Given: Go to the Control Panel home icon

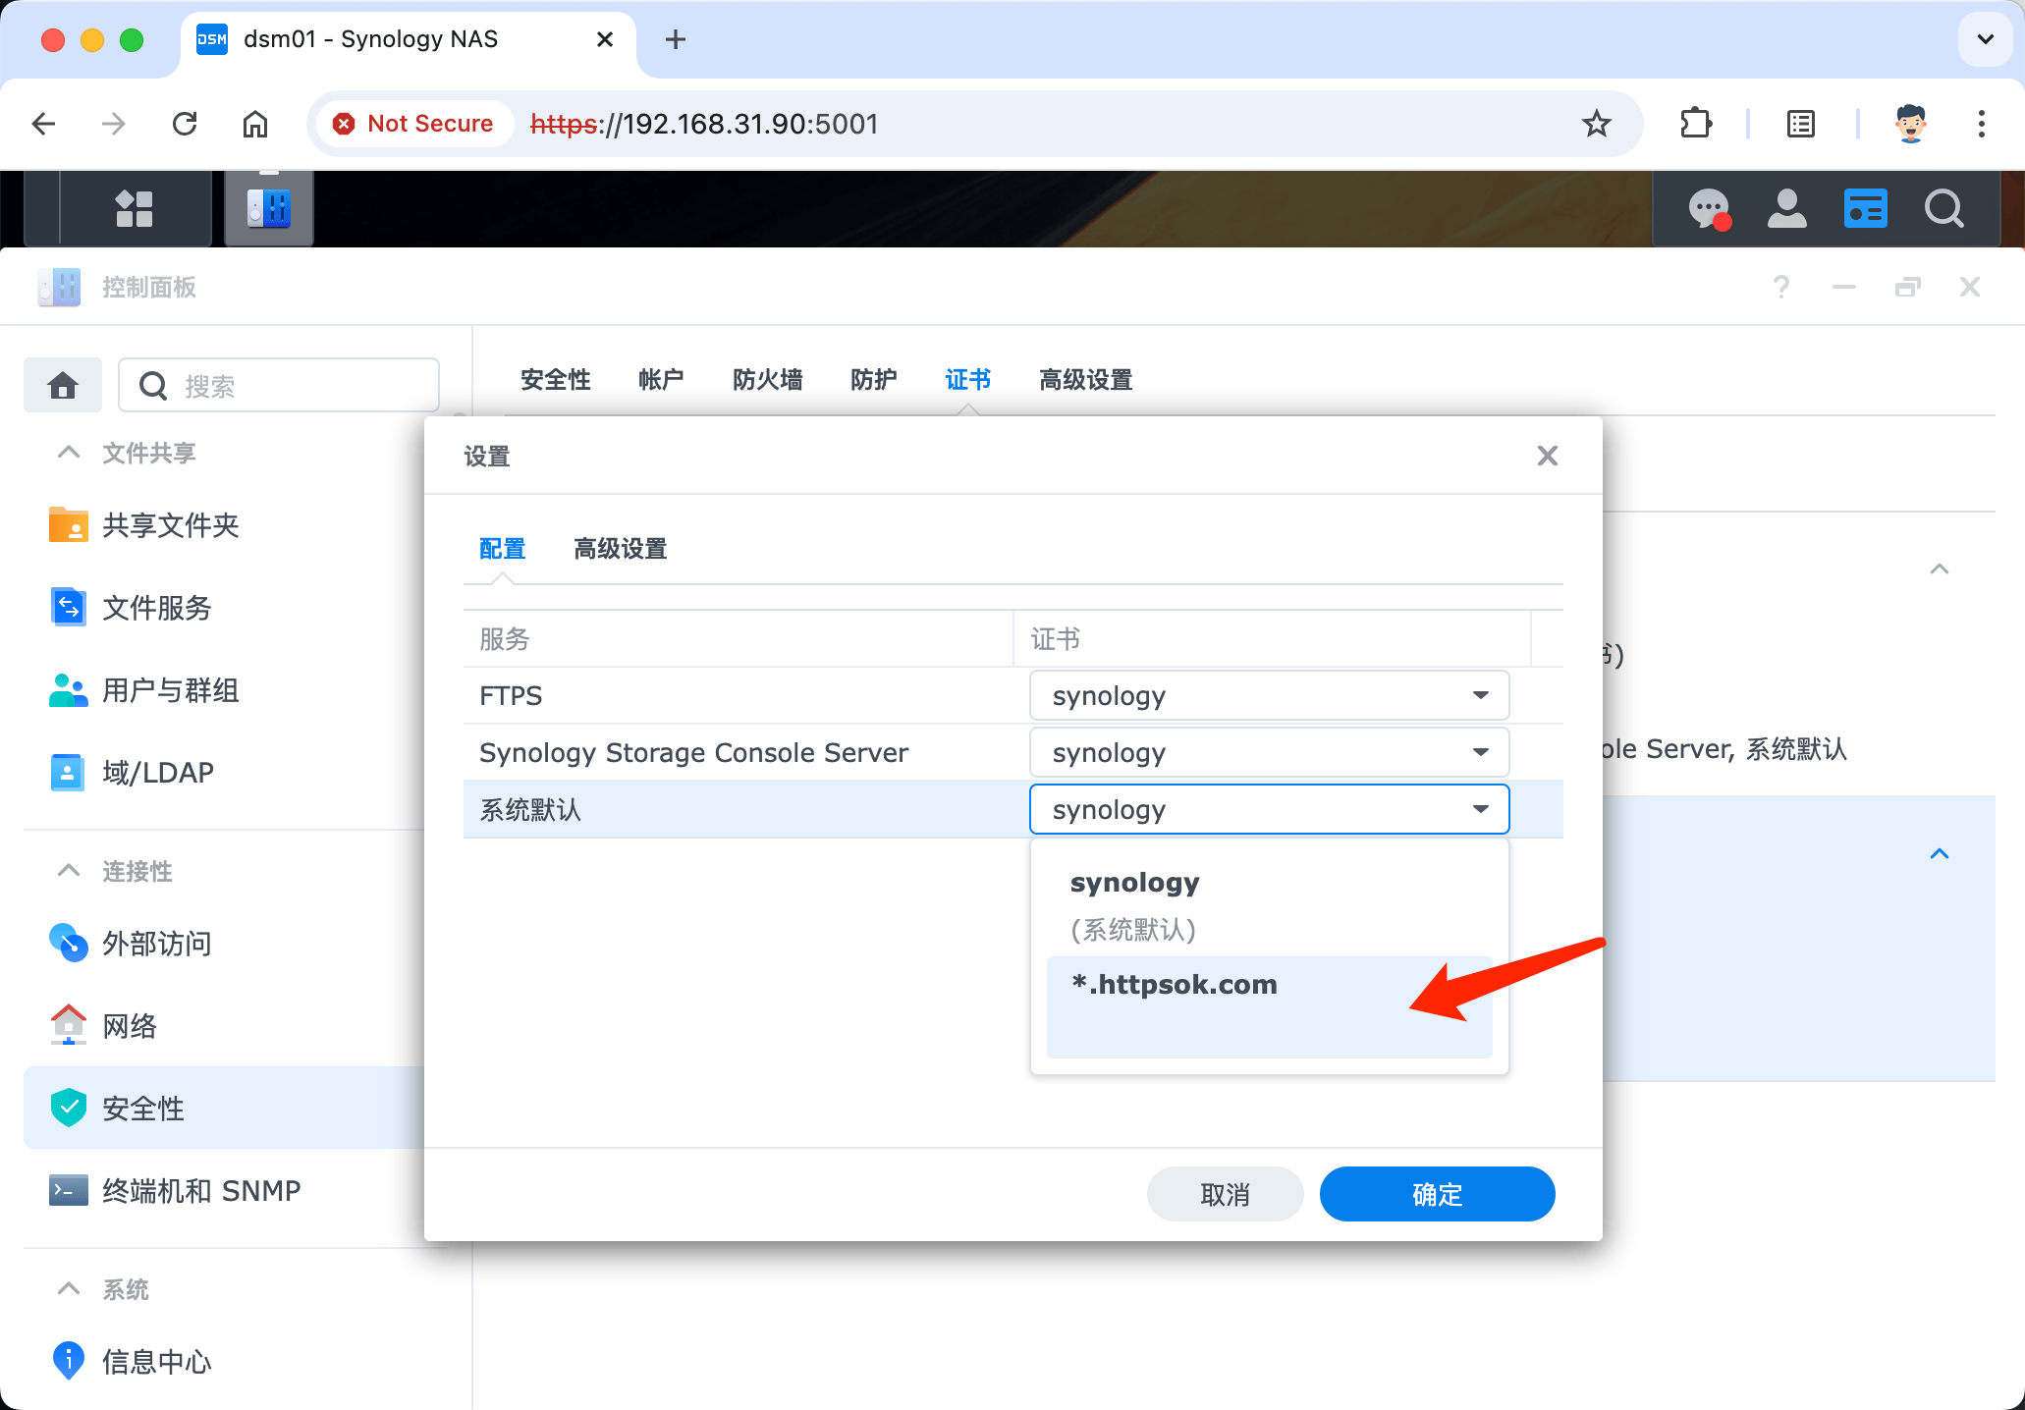Looking at the screenshot, I should (x=63, y=385).
